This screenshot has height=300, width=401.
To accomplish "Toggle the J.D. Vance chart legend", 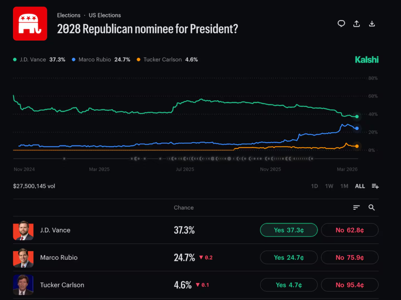I will pos(39,60).
